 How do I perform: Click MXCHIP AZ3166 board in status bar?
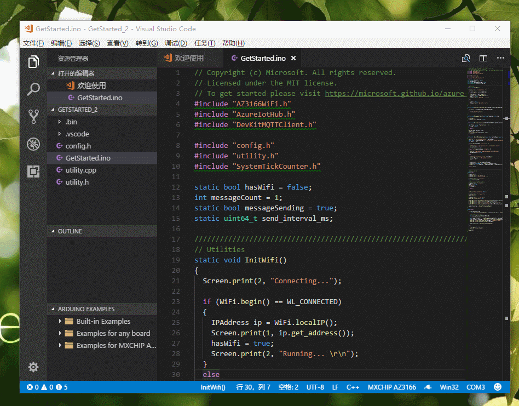[x=391, y=387]
